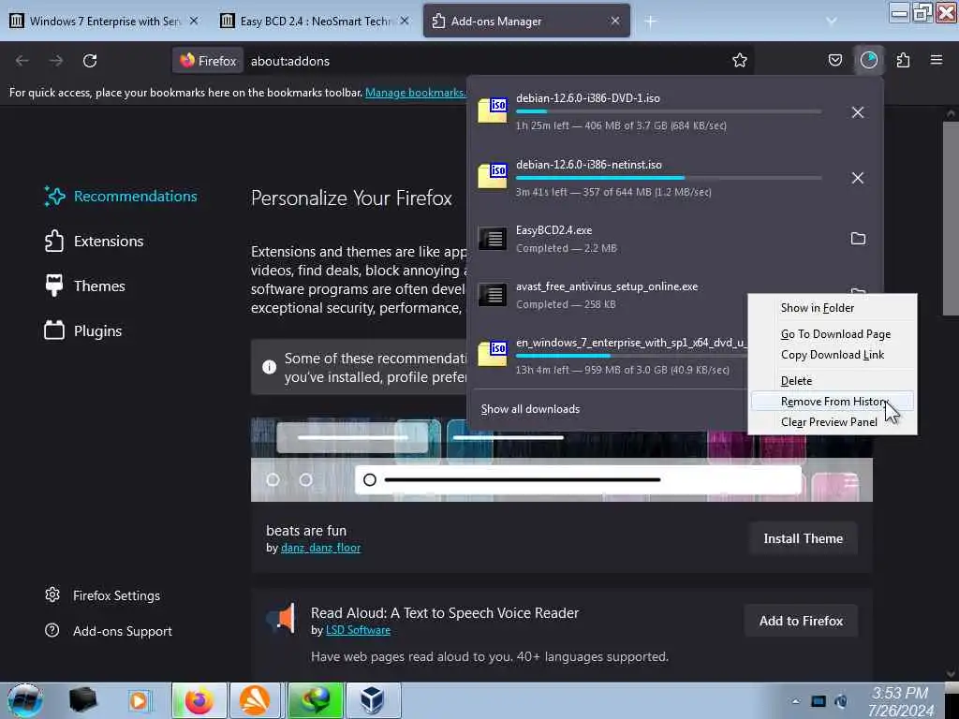Select Delete in the context menu
Viewport: 959px width, 719px height.
point(832,380)
